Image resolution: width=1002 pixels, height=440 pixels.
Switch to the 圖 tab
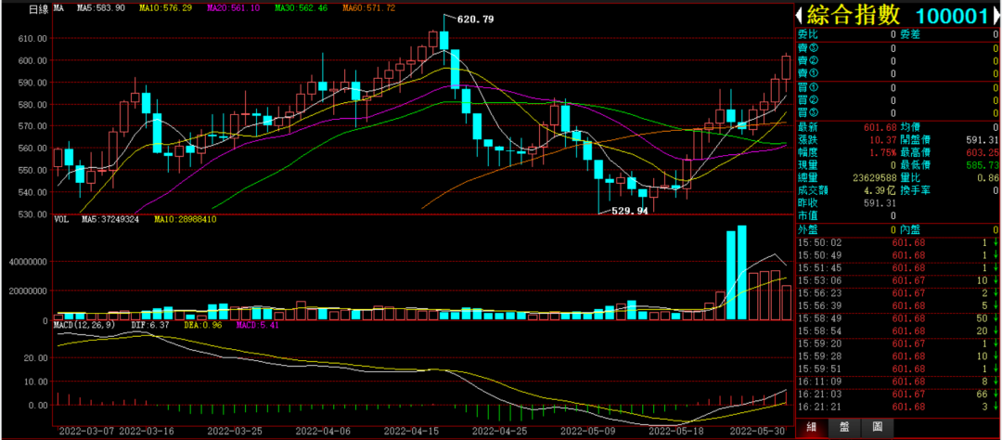[878, 427]
